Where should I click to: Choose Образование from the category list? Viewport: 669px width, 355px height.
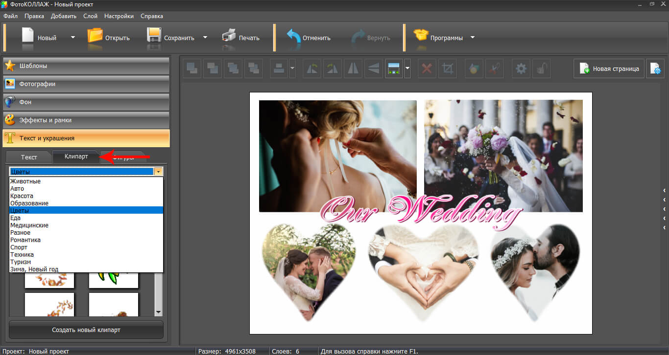[86, 203]
